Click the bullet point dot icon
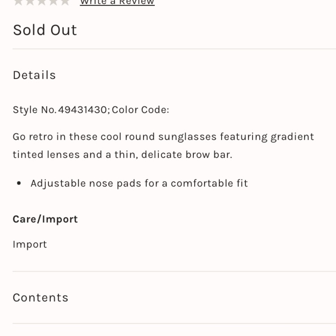The height and width of the screenshot is (336, 336). click(x=19, y=183)
